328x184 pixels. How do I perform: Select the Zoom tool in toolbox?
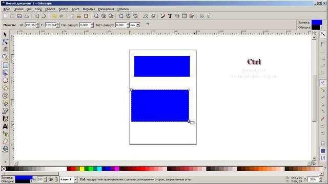pyautogui.click(x=5, y=57)
